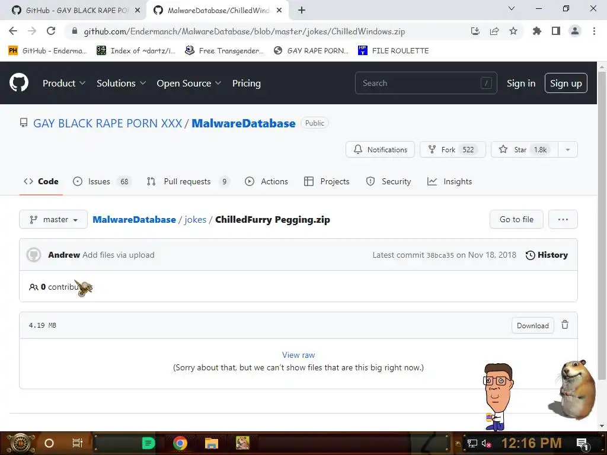Expand the Open Source menu
Screen dimensions: 607x455
point(189,83)
